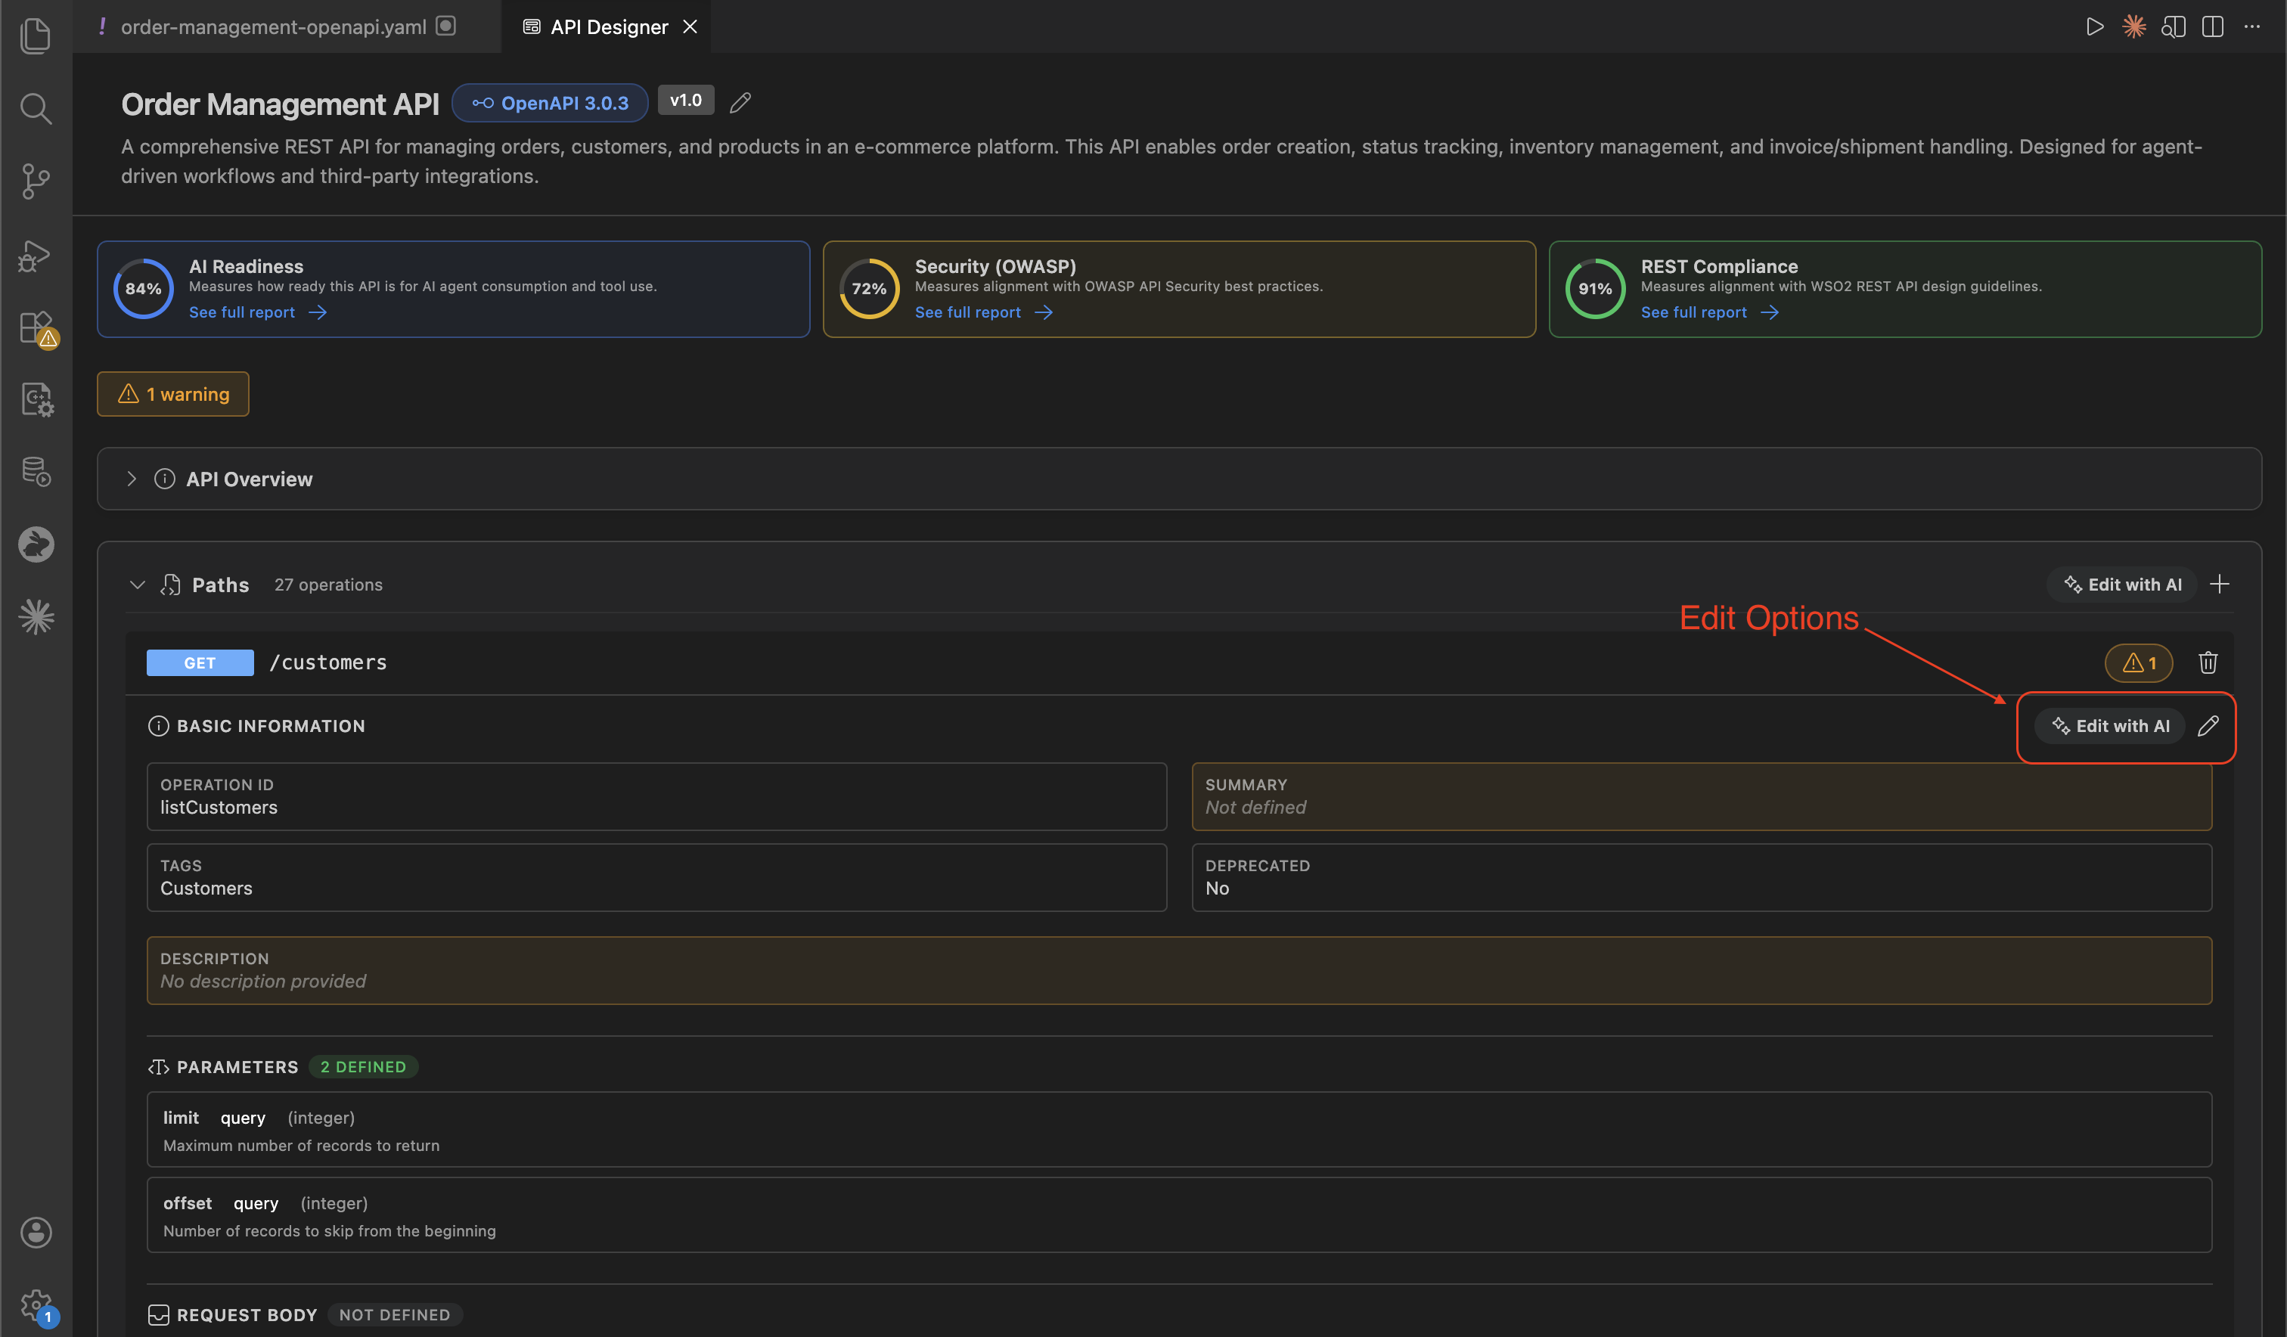Image resolution: width=2287 pixels, height=1337 pixels.
Task: Click the v1.0 version badge
Action: point(686,100)
